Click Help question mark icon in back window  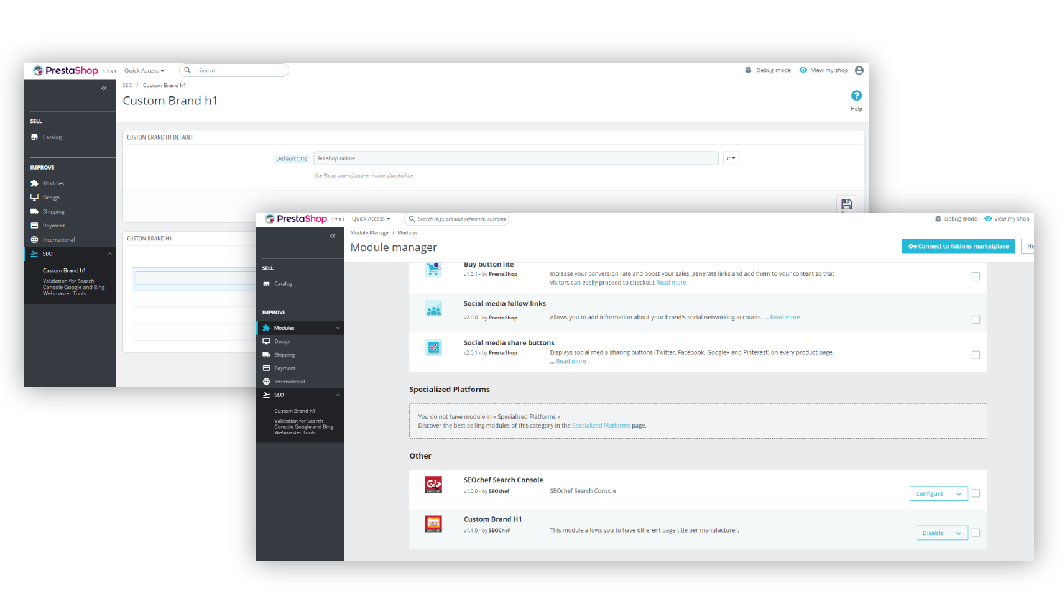[856, 95]
